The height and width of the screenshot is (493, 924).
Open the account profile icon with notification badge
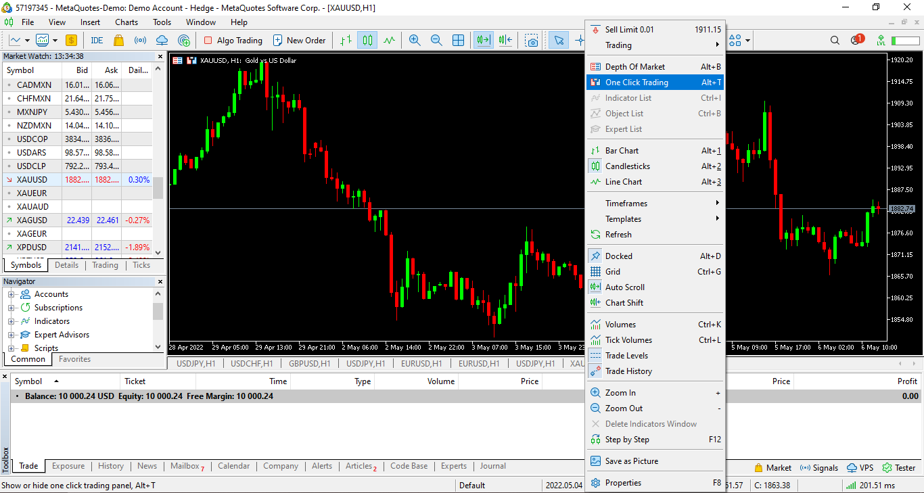click(x=858, y=40)
